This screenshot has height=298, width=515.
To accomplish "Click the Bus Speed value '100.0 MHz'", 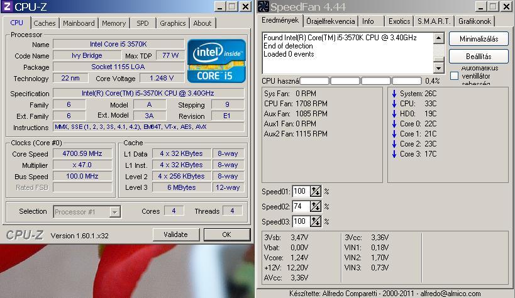I will (82, 176).
